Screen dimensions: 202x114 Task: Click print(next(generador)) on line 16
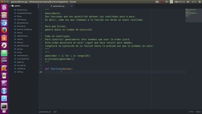60,59
